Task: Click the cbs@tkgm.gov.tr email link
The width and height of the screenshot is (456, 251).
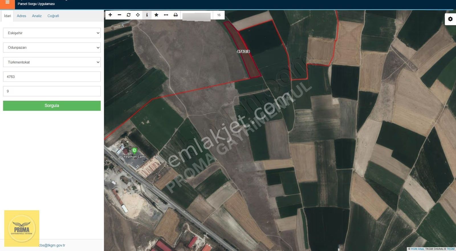Action: click(52, 245)
